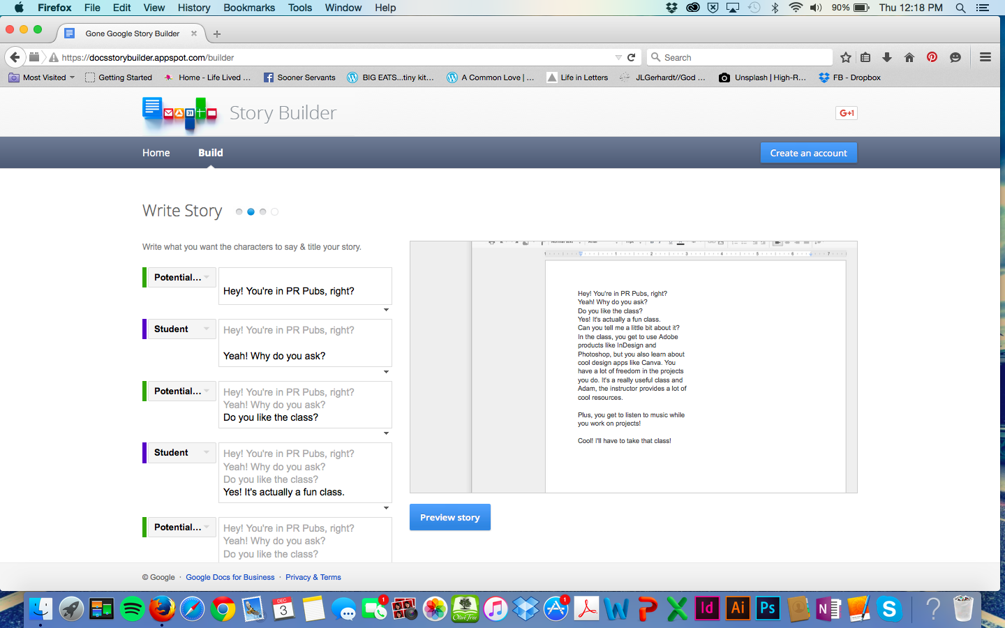Select the Build tab
Image resolution: width=1005 pixels, height=628 pixels.
211,153
